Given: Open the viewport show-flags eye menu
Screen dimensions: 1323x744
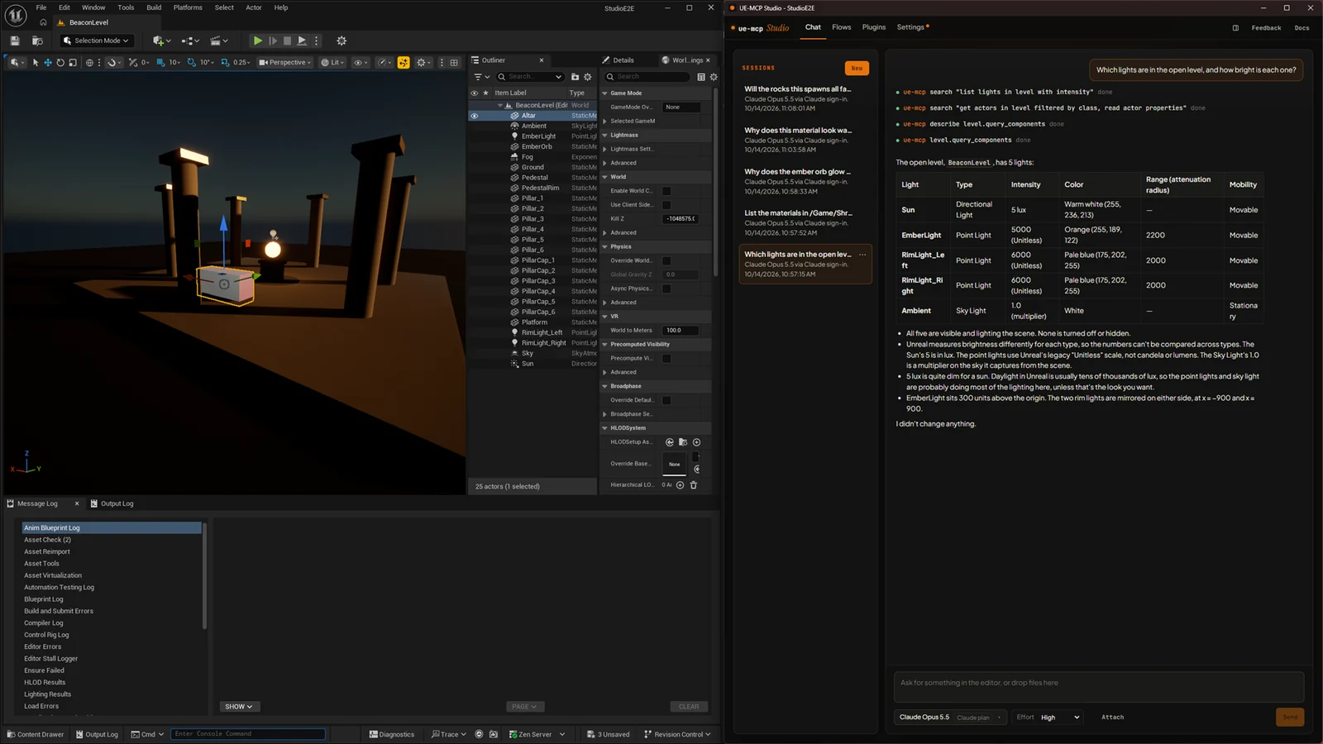Looking at the screenshot, I should coord(361,62).
